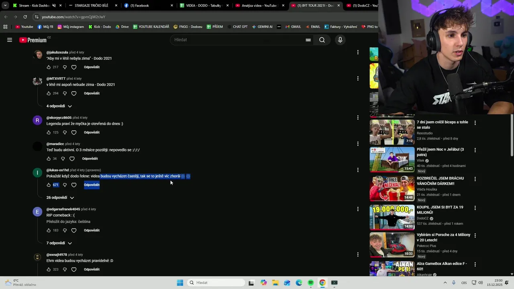Open options menu for @skorpycz8605 comment
514x289 pixels.
tap(358, 118)
